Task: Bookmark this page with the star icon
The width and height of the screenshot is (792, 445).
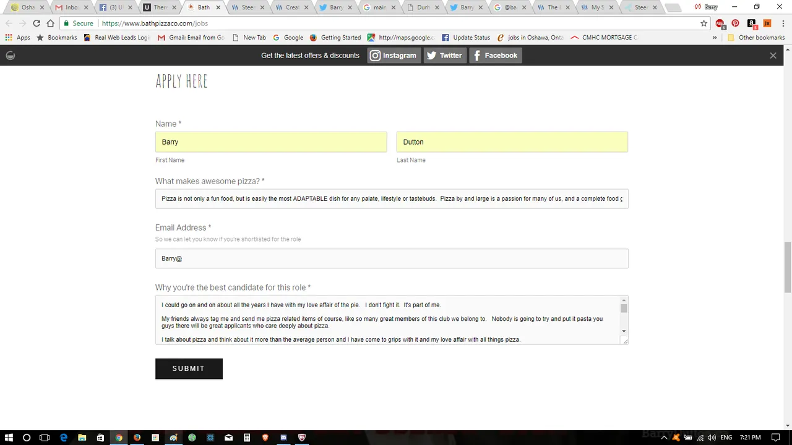Action: pyautogui.click(x=704, y=23)
